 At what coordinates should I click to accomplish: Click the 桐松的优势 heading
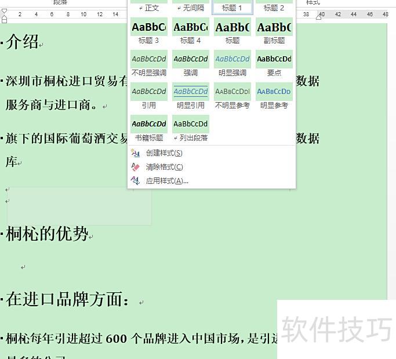pyautogui.click(x=47, y=234)
